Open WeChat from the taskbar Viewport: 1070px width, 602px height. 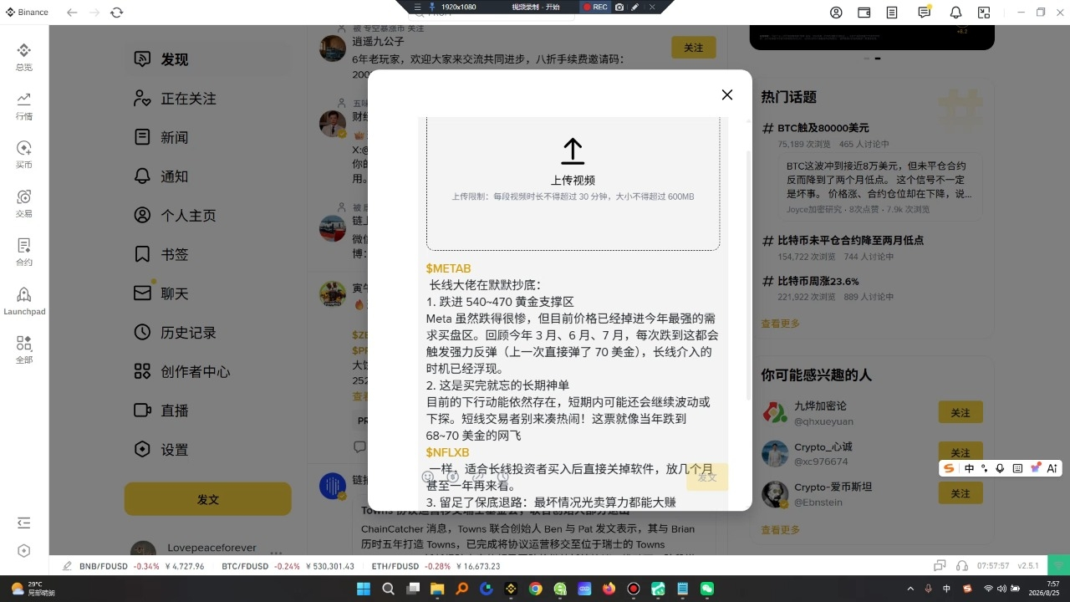coord(707,589)
